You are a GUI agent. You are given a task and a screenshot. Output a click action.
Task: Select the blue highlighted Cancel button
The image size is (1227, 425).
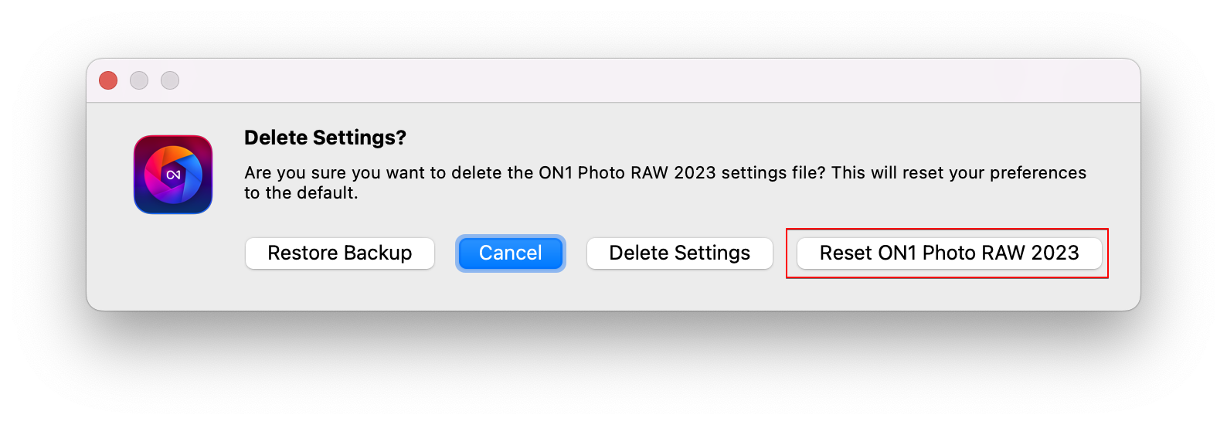click(x=510, y=253)
